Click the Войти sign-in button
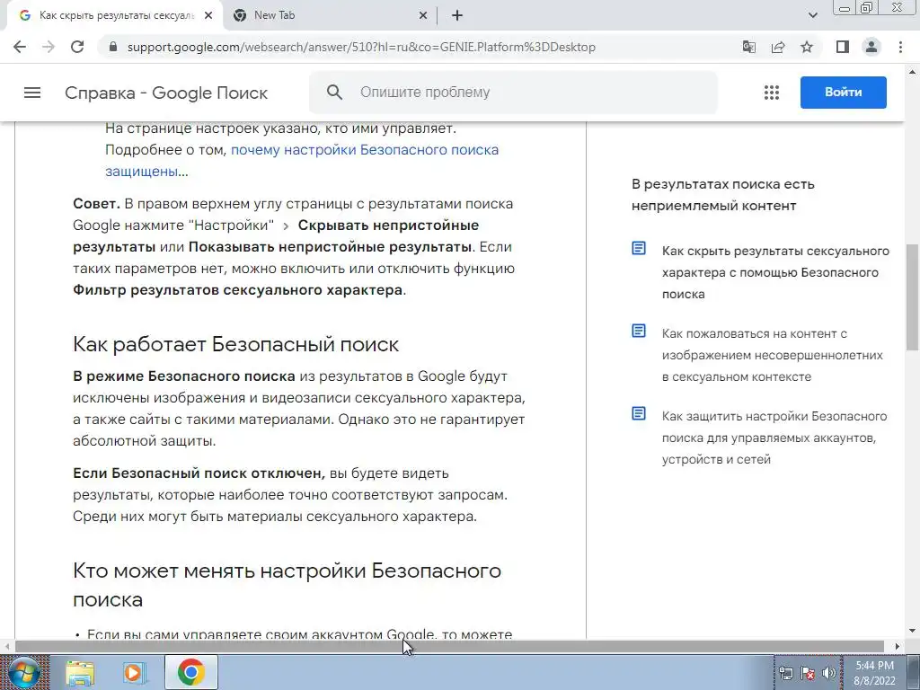The image size is (920, 690). click(x=843, y=93)
